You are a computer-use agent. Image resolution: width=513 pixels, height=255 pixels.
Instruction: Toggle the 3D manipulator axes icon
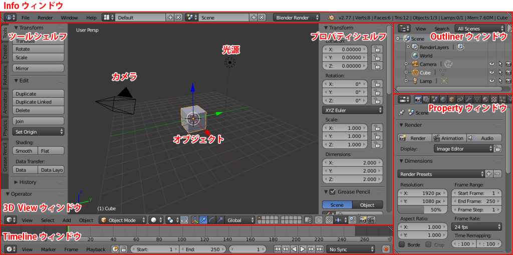click(195, 220)
